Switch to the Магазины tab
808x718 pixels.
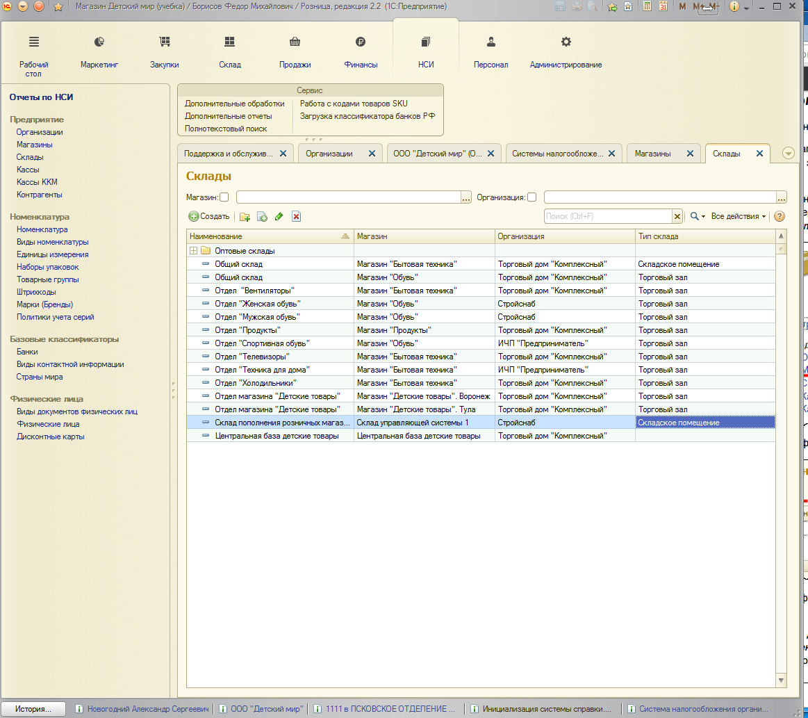coord(653,154)
